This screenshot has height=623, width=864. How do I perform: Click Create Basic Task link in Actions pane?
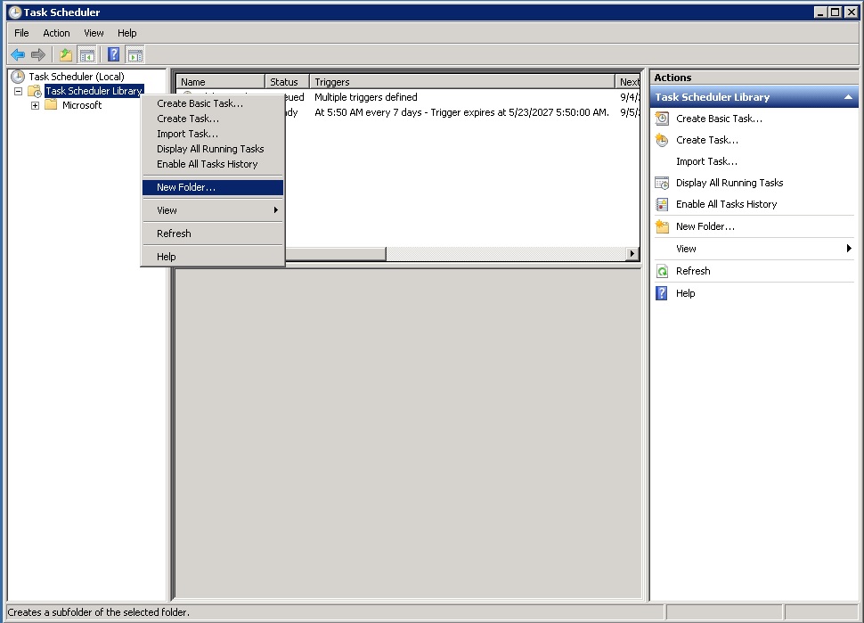tap(719, 119)
